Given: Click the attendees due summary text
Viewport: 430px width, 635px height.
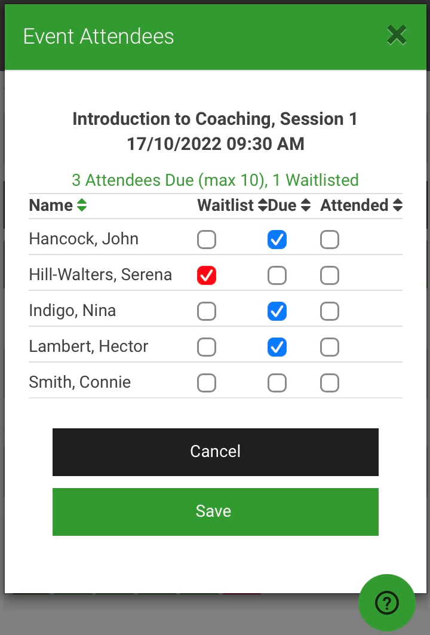Looking at the screenshot, I should click(x=216, y=180).
